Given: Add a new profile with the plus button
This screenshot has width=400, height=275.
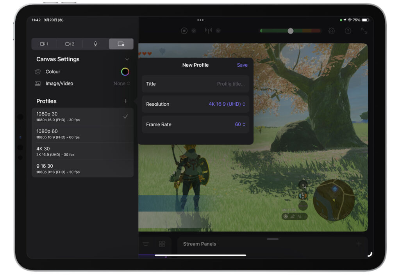Looking at the screenshot, I should tap(125, 101).
